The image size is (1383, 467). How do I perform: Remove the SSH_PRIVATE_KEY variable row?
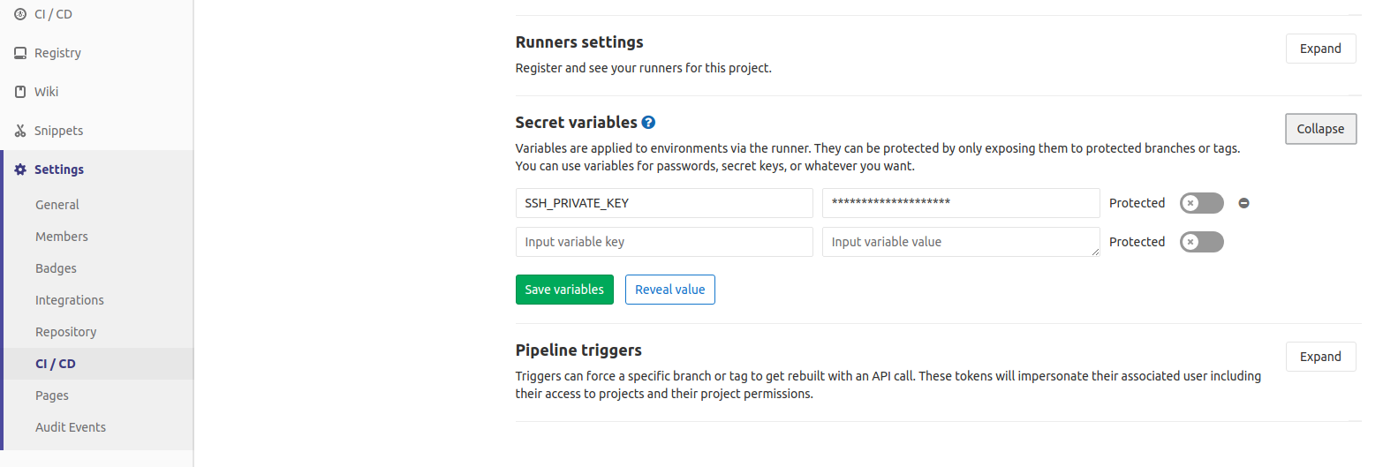click(x=1244, y=203)
